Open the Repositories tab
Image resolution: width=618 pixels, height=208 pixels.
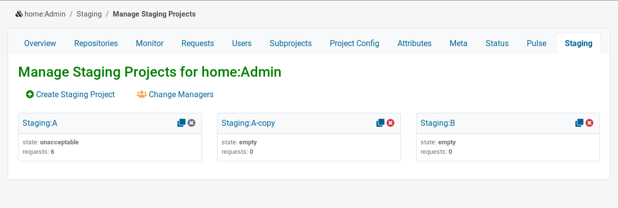tap(96, 43)
